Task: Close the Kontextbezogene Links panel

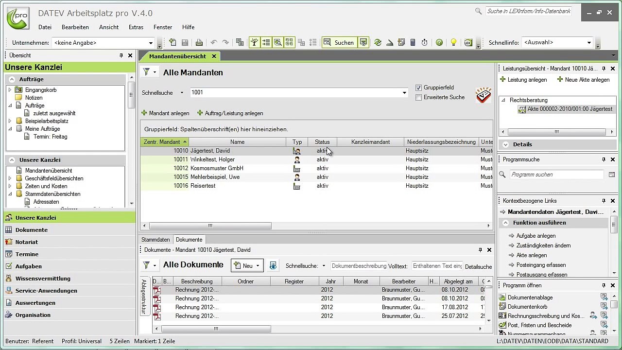Action: click(x=613, y=201)
